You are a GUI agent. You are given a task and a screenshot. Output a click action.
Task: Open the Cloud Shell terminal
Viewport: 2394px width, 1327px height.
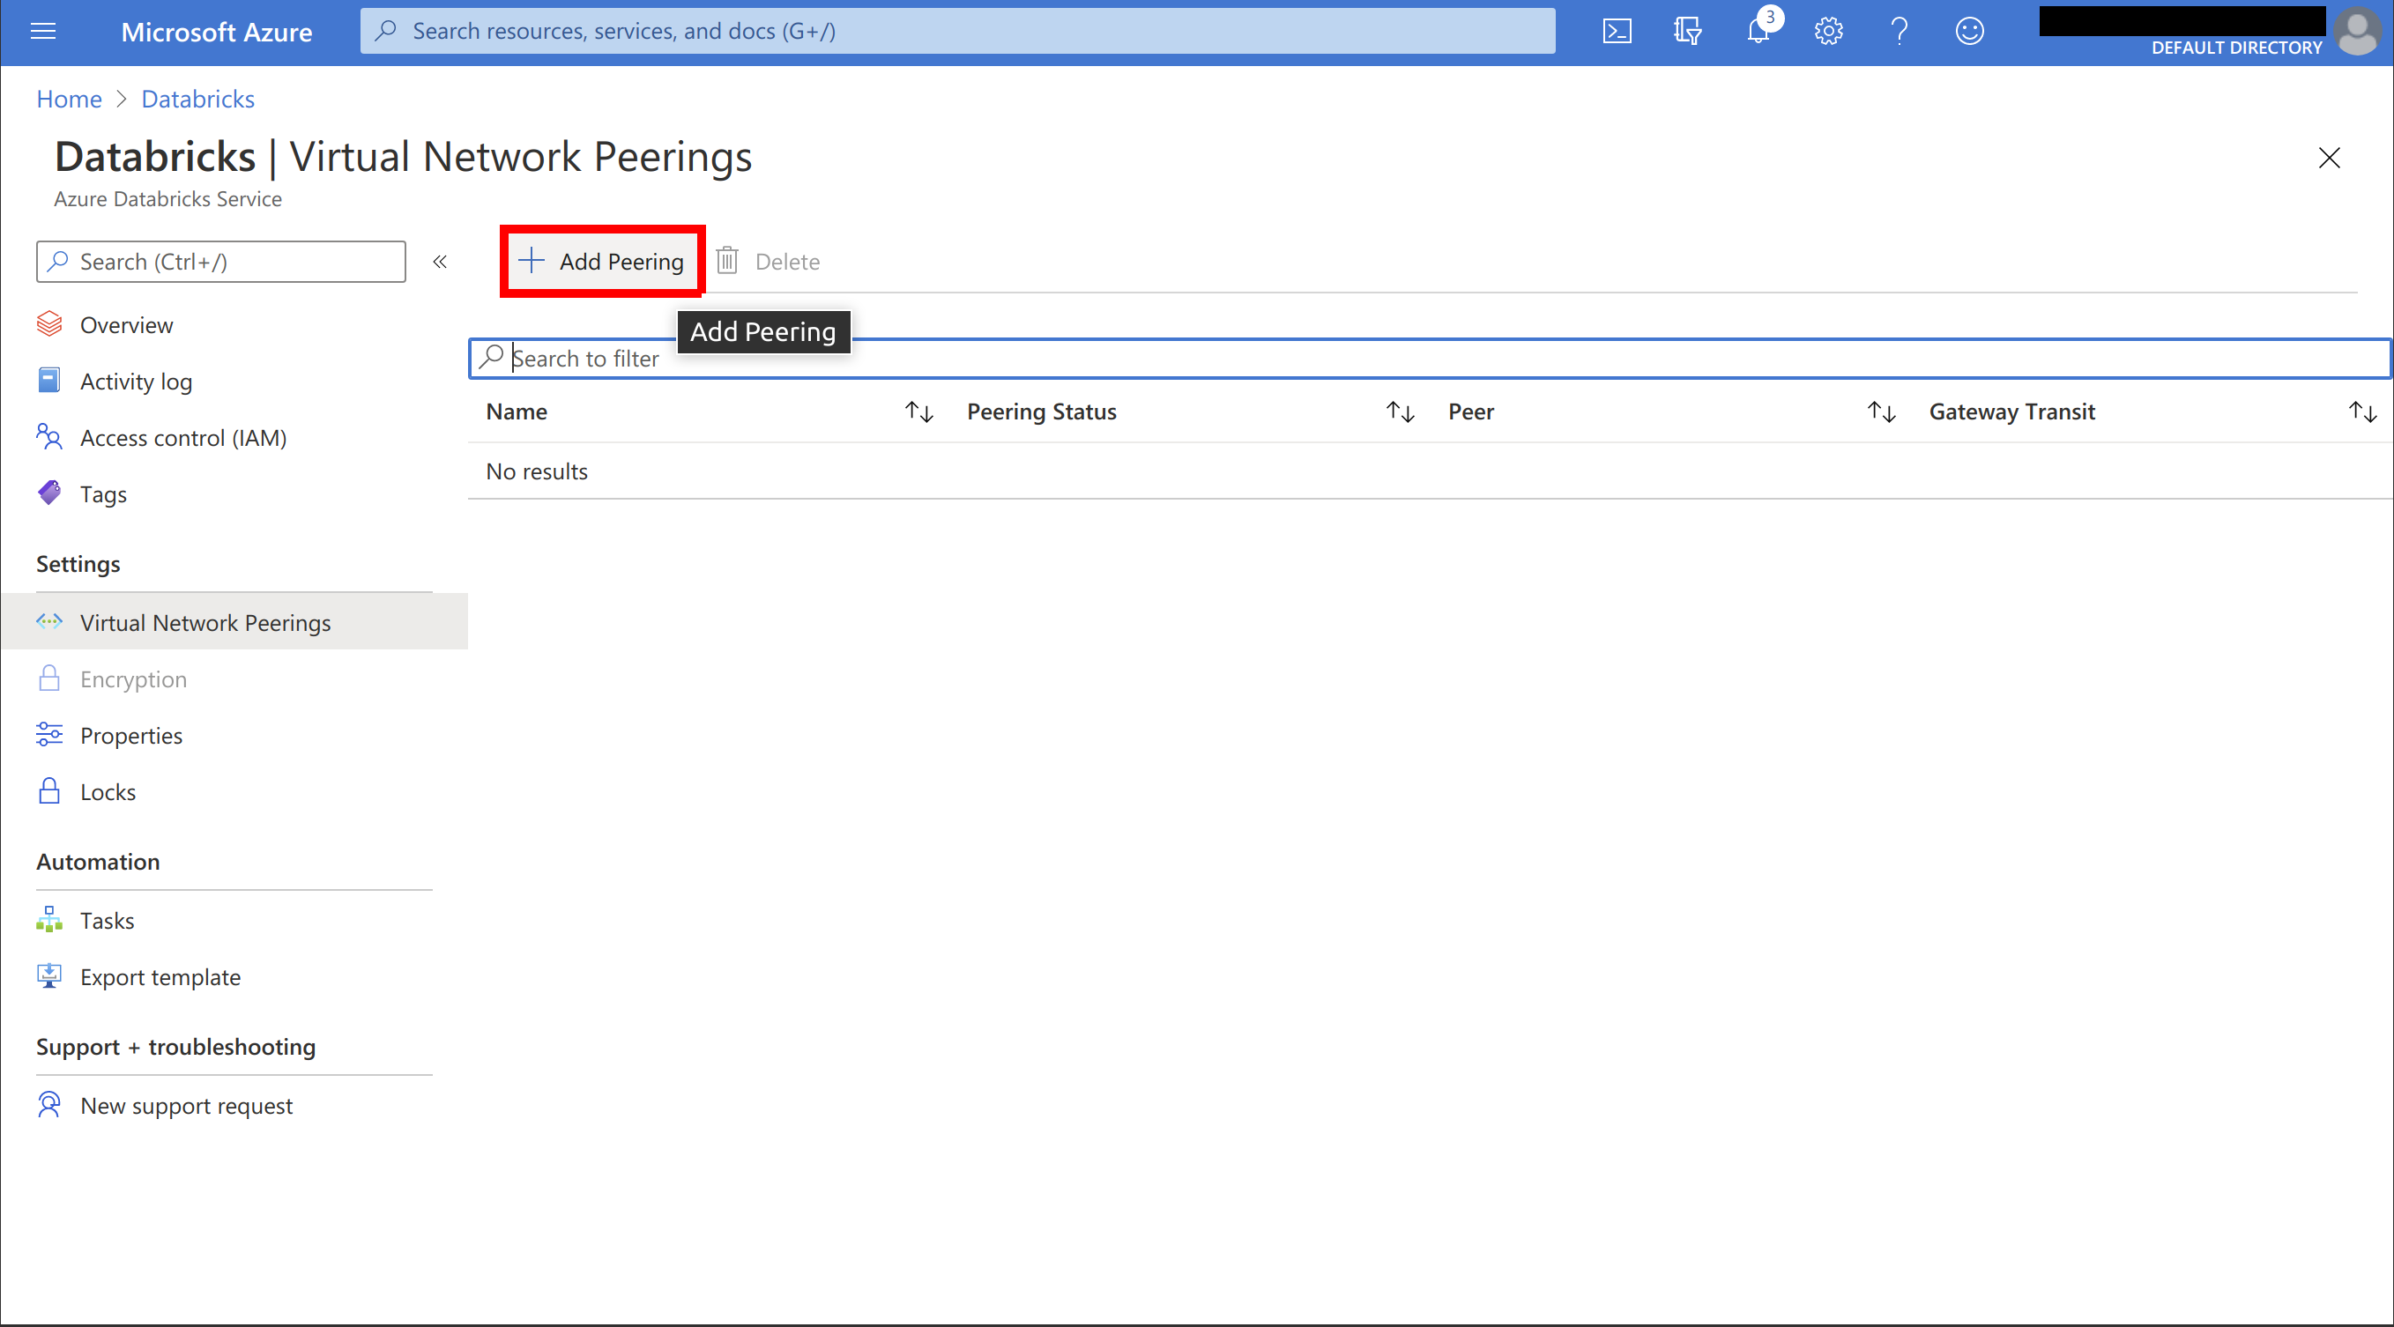pos(1617,31)
